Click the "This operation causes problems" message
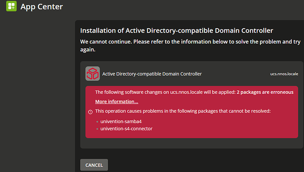304x172 pixels. [x=183, y=111]
